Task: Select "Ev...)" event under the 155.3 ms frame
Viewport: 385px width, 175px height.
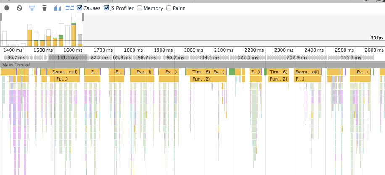Action: [x=360, y=72]
